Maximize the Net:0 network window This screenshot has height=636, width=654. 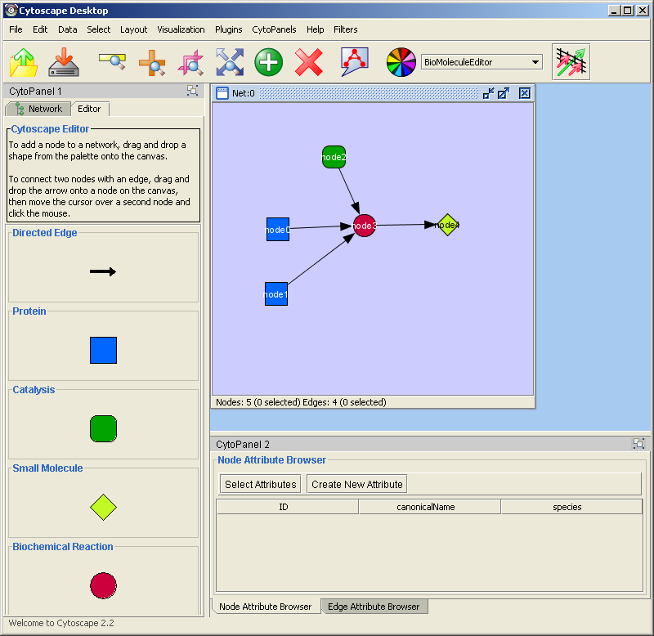pyautogui.click(x=504, y=93)
